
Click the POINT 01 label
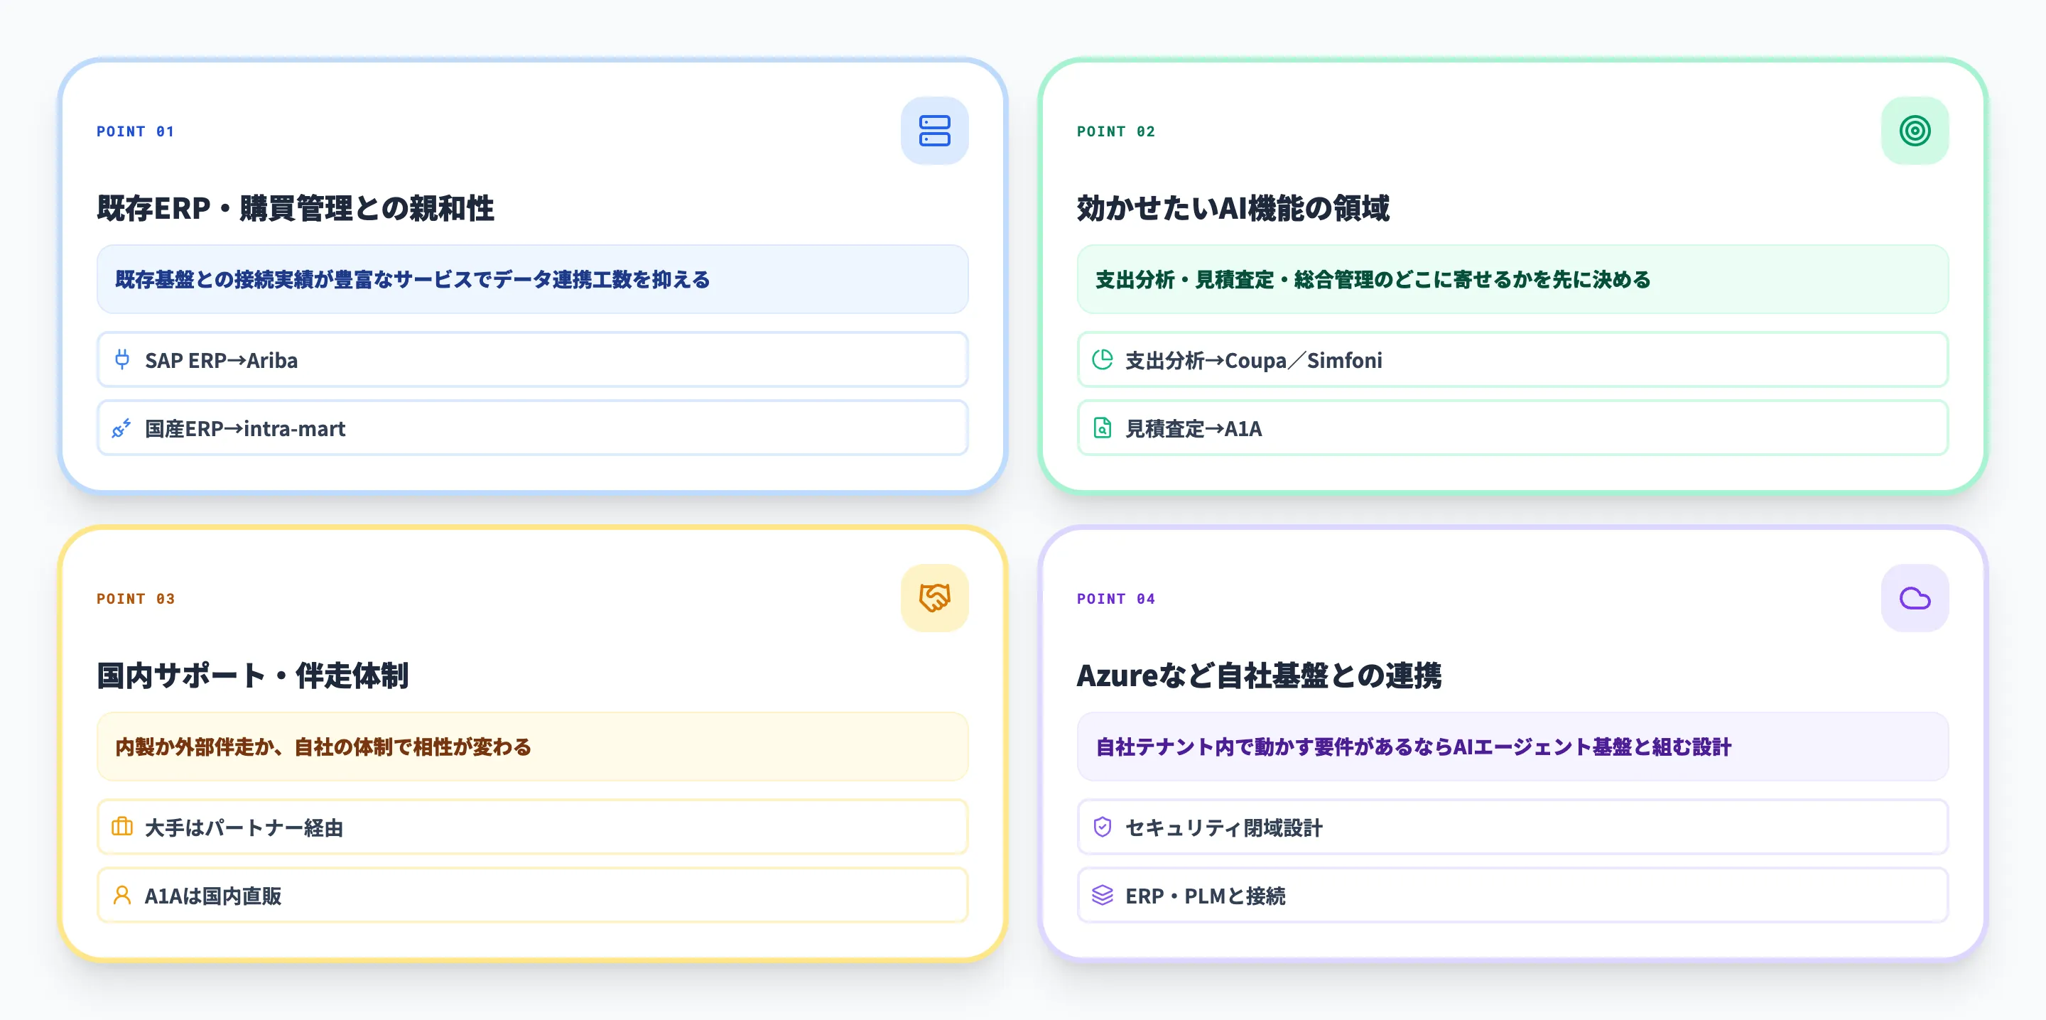[135, 131]
